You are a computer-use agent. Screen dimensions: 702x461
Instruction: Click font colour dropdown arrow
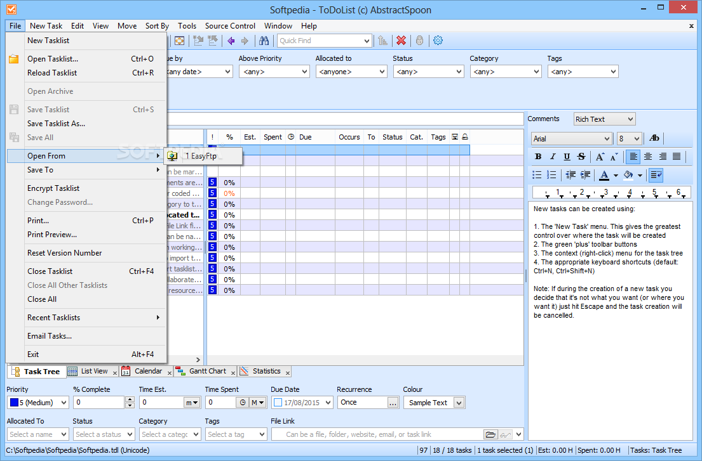[616, 176]
